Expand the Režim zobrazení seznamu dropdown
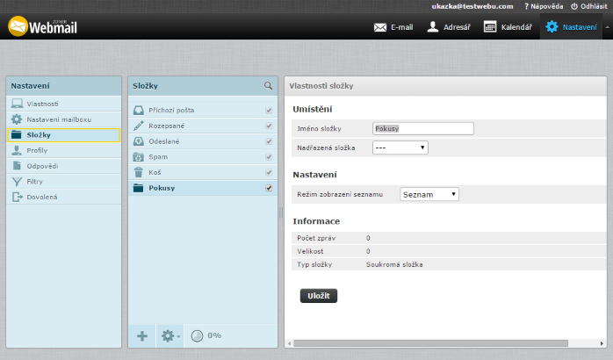The height and width of the screenshot is (360, 613). point(429,194)
